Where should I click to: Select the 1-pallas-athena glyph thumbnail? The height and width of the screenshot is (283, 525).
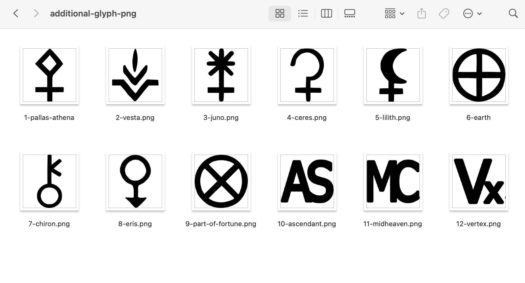coord(49,75)
